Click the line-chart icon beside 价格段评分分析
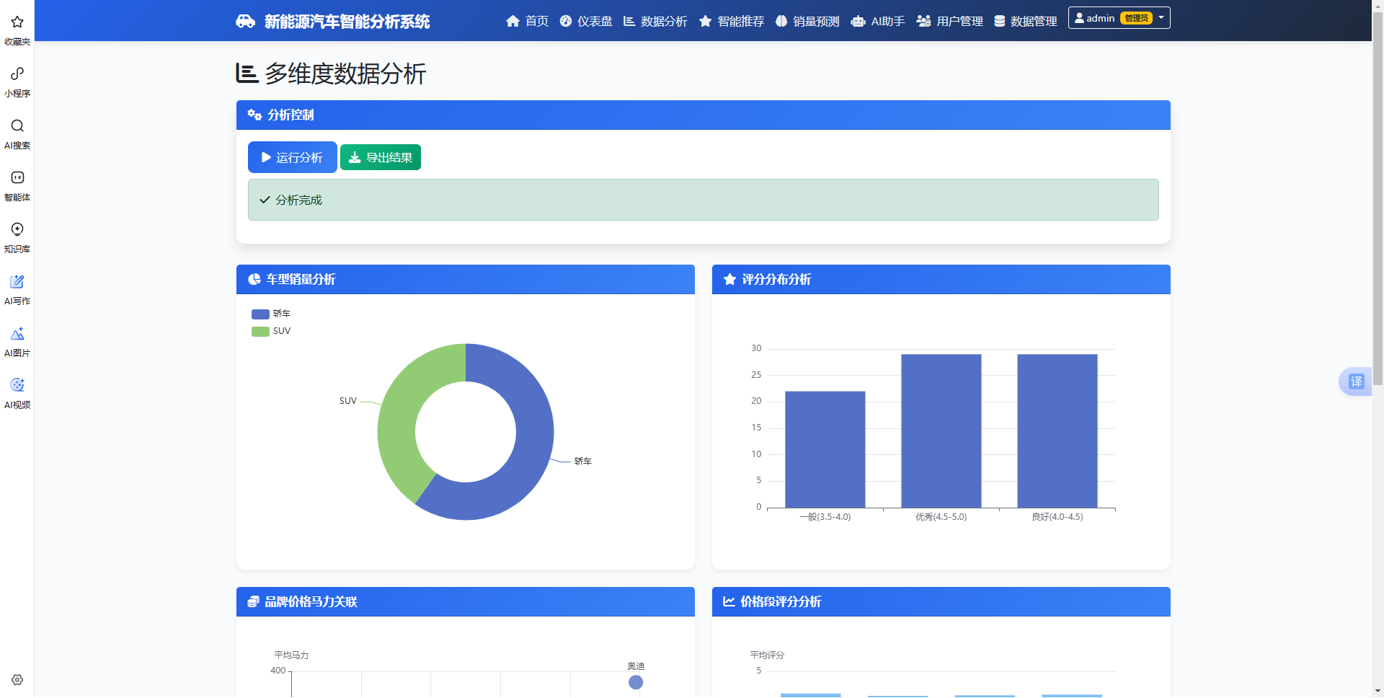 [729, 601]
